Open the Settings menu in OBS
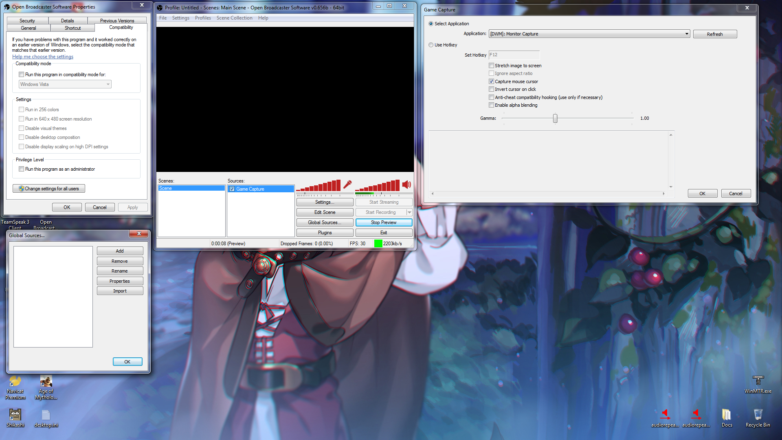This screenshot has width=782, height=440. (181, 18)
